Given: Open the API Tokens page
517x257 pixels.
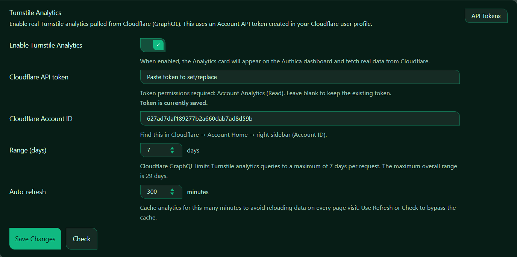Looking at the screenshot, I should [486, 16].
